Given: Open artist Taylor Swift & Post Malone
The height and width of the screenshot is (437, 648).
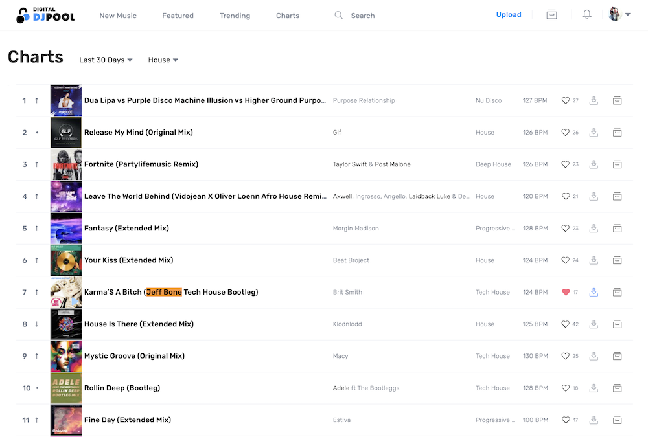Looking at the screenshot, I should [x=371, y=164].
